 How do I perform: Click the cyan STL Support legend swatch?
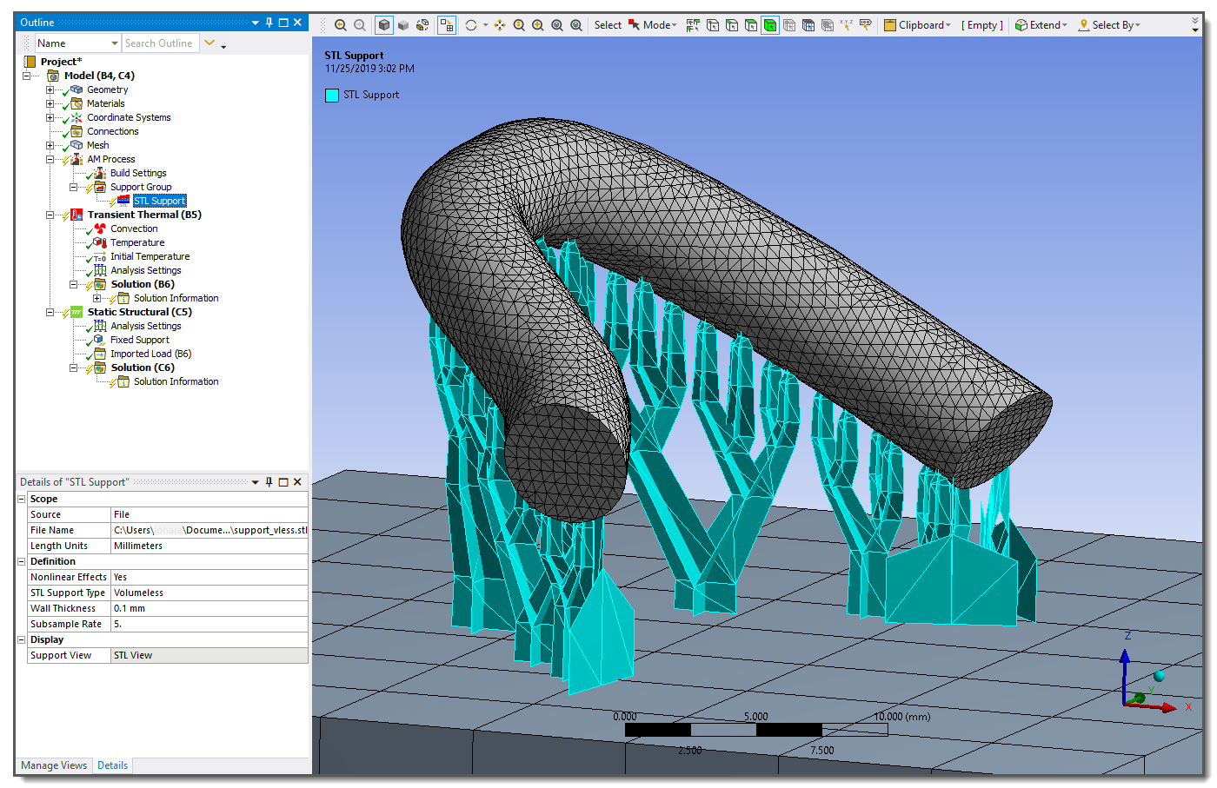tap(330, 95)
